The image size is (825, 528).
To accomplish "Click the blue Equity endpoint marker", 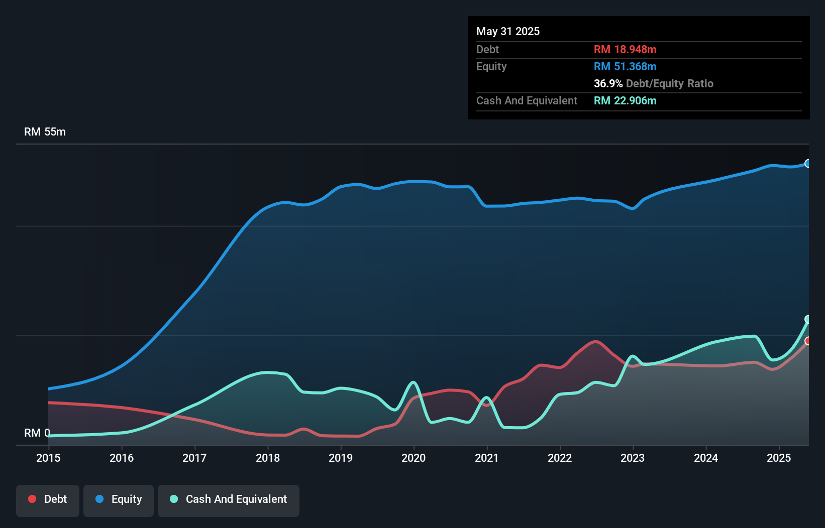I will [808, 164].
